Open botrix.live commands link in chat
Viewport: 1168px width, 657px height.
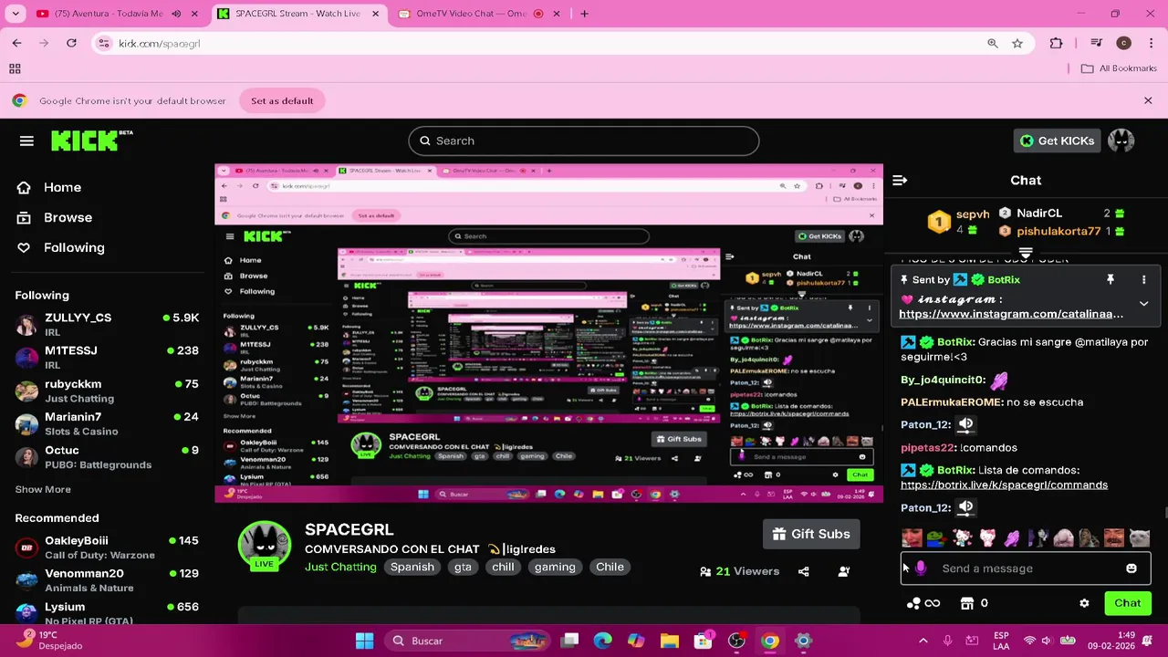click(x=1004, y=485)
